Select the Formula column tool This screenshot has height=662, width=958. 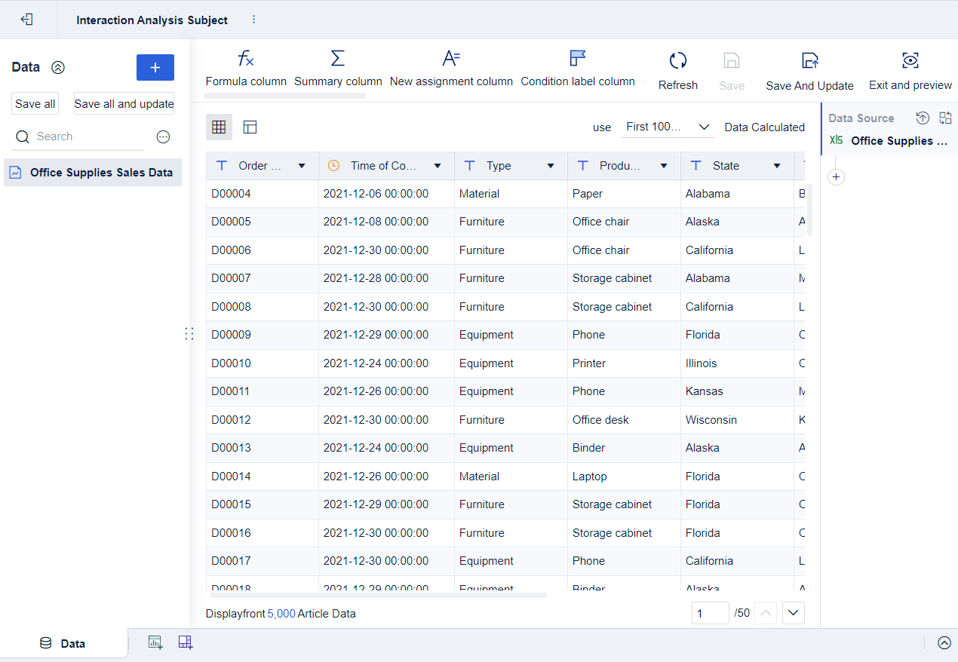coord(246,68)
